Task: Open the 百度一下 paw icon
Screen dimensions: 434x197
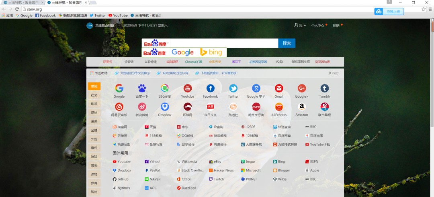Action: (142, 88)
